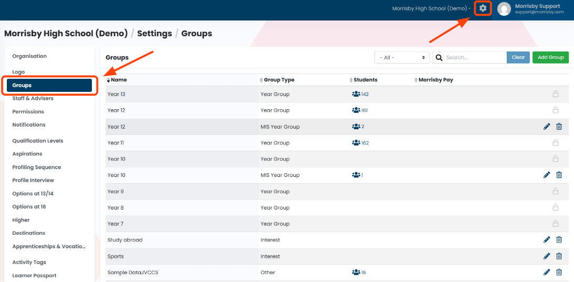
Task: Delete the Year 12 MIS Year Group
Action: (559, 127)
